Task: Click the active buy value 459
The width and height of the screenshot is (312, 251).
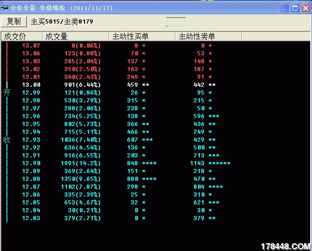Action: click(132, 85)
